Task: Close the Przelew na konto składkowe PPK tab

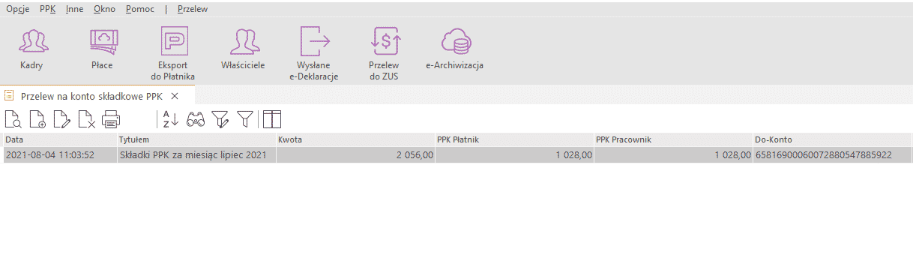Action: pyautogui.click(x=174, y=96)
